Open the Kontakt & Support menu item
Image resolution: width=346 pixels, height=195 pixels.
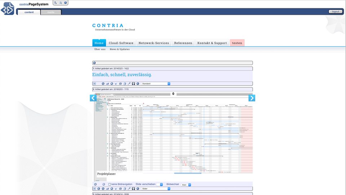(x=212, y=43)
